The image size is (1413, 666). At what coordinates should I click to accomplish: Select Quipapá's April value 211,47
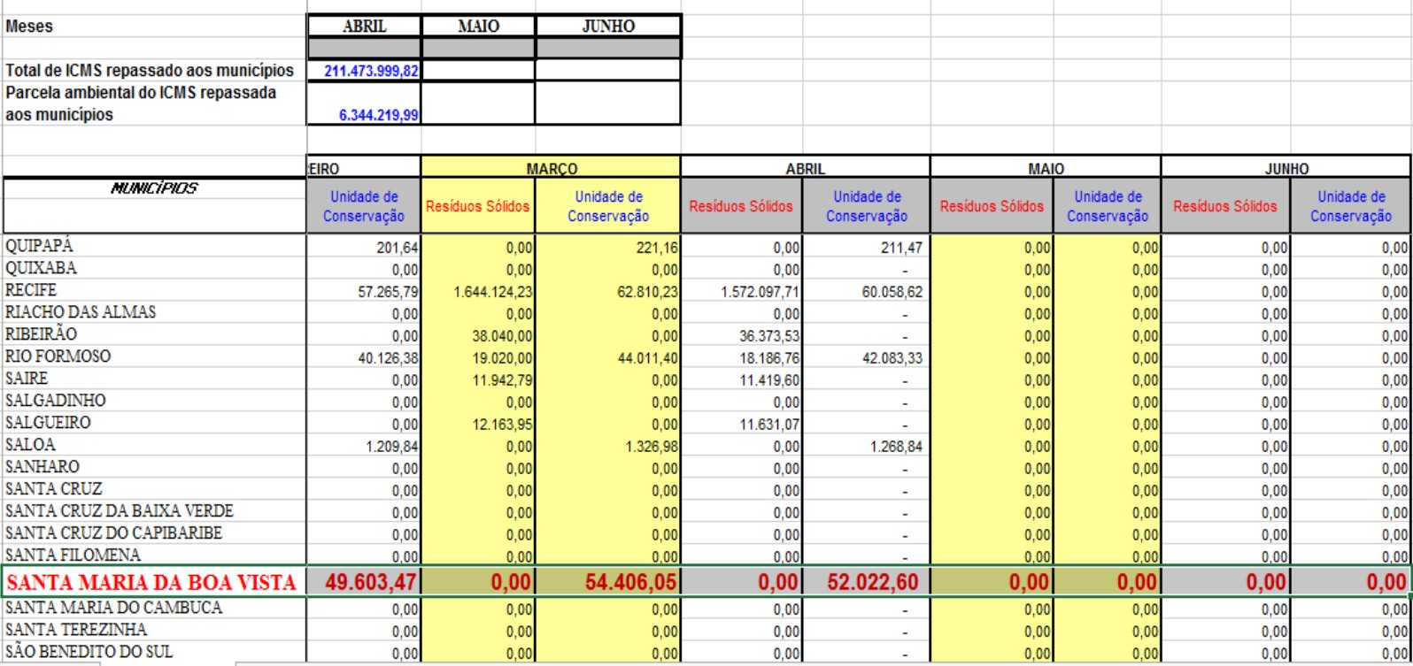(900, 249)
